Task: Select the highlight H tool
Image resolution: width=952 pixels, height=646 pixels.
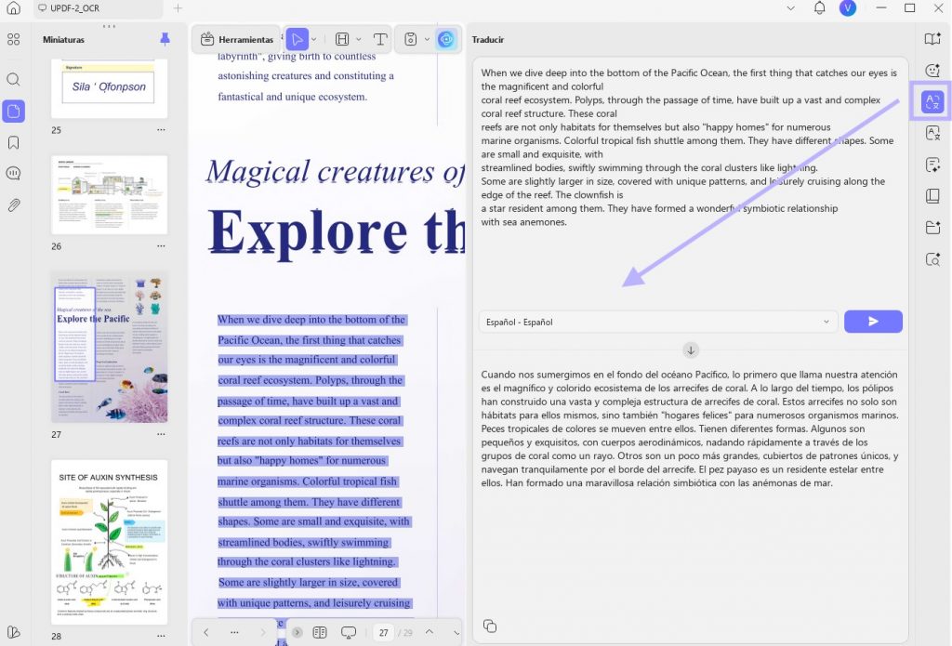Action: [342, 39]
